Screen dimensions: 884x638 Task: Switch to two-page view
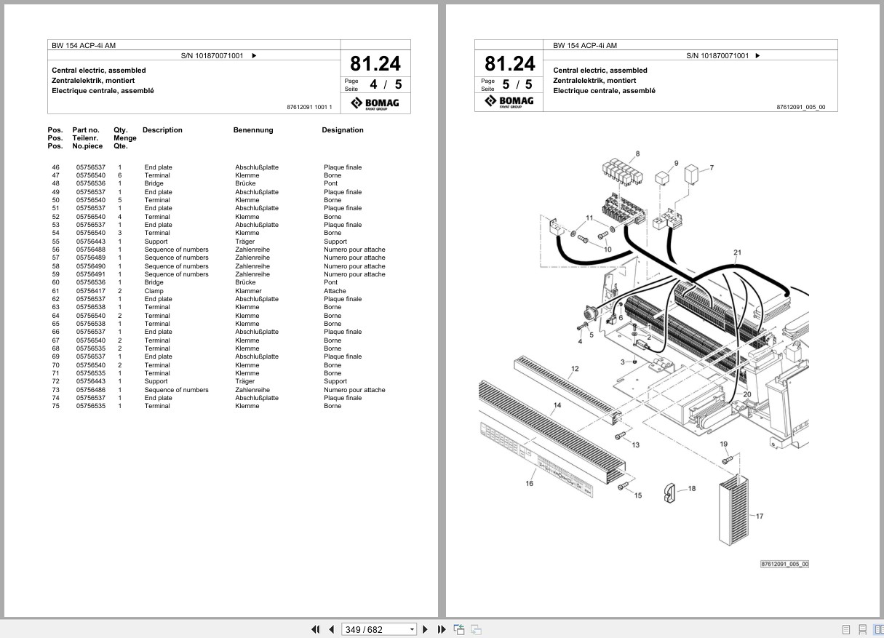click(x=878, y=629)
